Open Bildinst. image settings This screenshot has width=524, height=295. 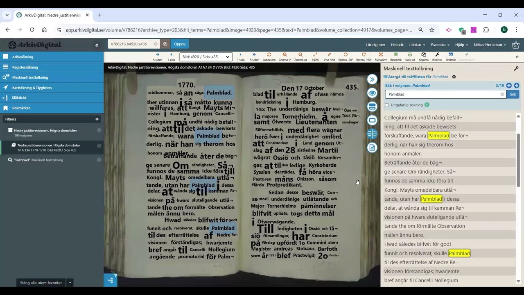pyautogui.click(x=437, y=57)
